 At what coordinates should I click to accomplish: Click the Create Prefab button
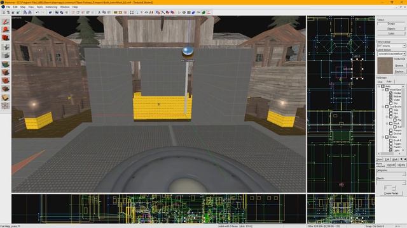(391, 193)
